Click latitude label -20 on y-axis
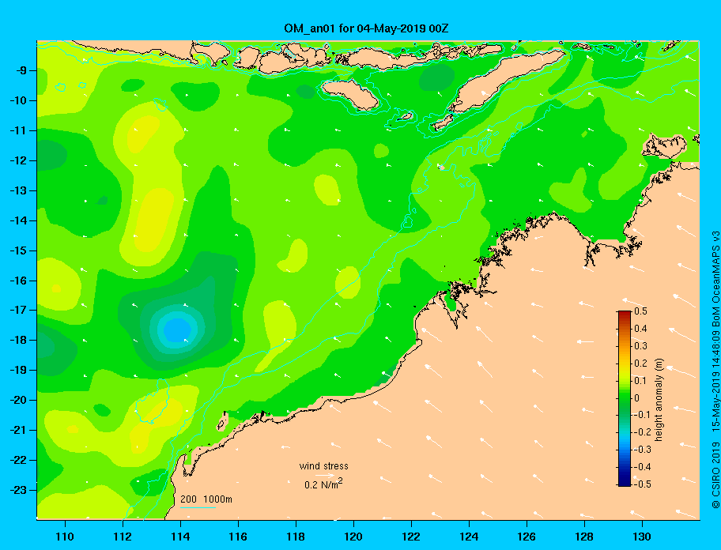721x550 pixels. (17, 400)
